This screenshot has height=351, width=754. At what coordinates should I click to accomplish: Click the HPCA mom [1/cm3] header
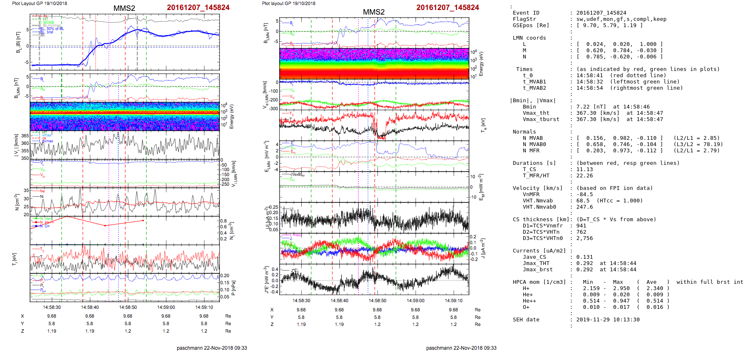point(539,282)
